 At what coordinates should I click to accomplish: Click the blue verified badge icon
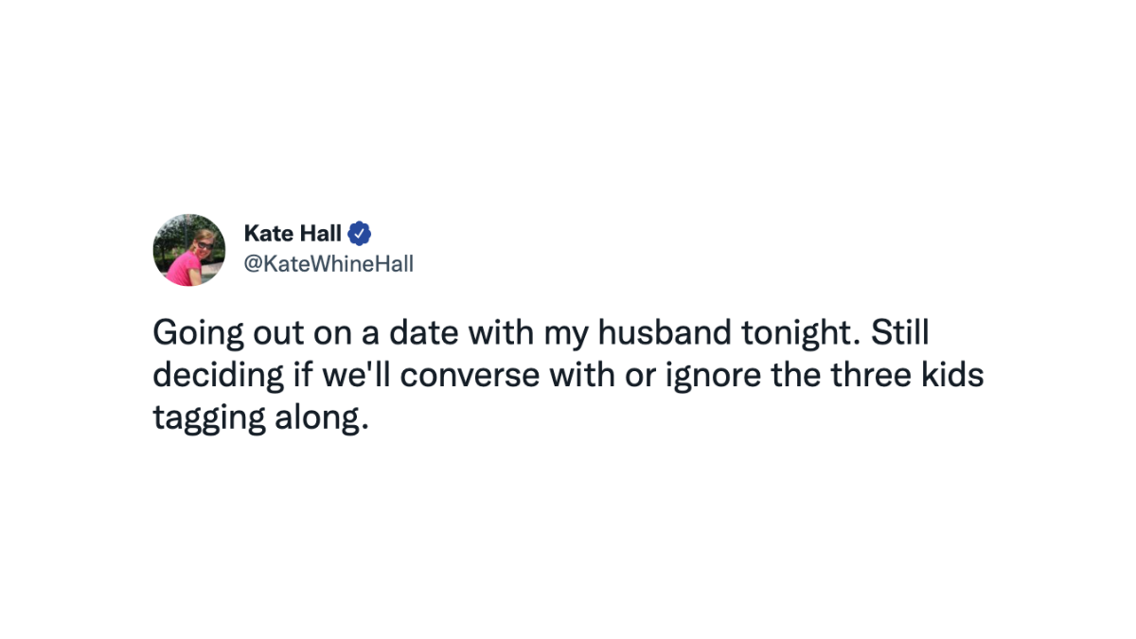pyautogui.click(x=360, y=233)
